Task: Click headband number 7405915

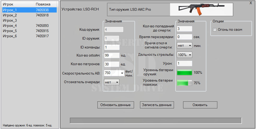Action: point(42,31)
